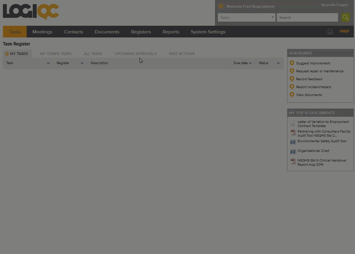Click the PDF icon beside Partnering with Consumers document
This screenshot has width=355, height=254.
click(x=293, y=133)
